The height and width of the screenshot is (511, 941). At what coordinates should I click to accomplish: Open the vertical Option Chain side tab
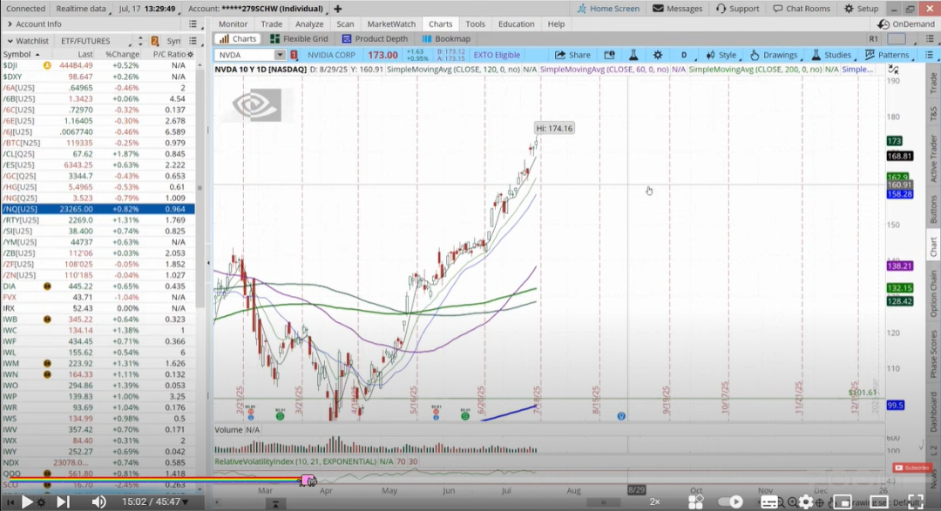[933, 293]
